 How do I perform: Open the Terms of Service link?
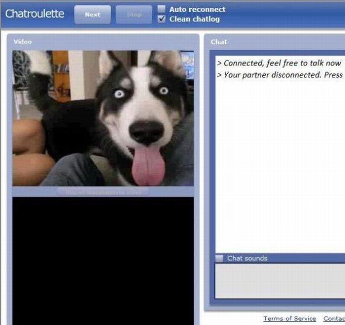pos(289,319)
